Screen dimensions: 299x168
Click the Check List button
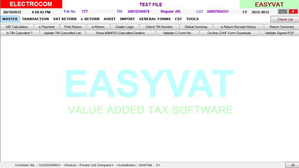tap(285, 19)
